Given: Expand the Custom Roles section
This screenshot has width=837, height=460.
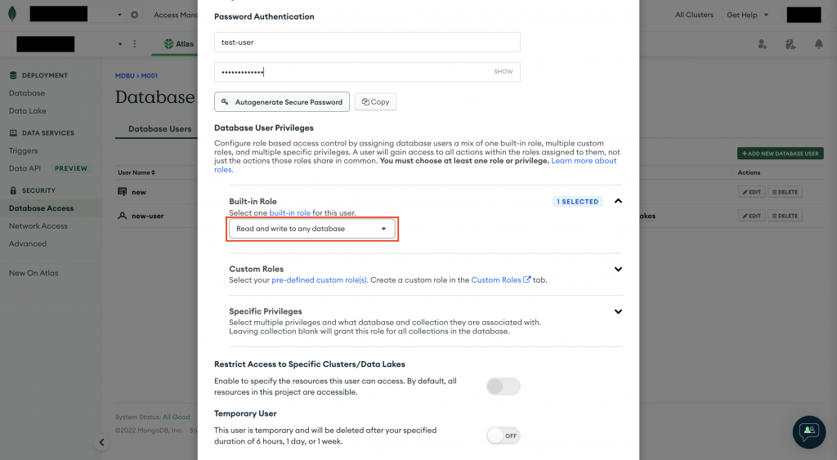Looking at the screenshot, I should (x=618, y=269).
